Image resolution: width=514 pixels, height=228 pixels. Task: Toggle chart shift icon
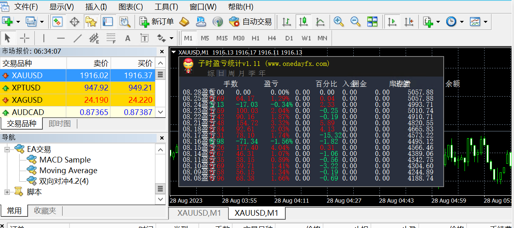[409, 22]
